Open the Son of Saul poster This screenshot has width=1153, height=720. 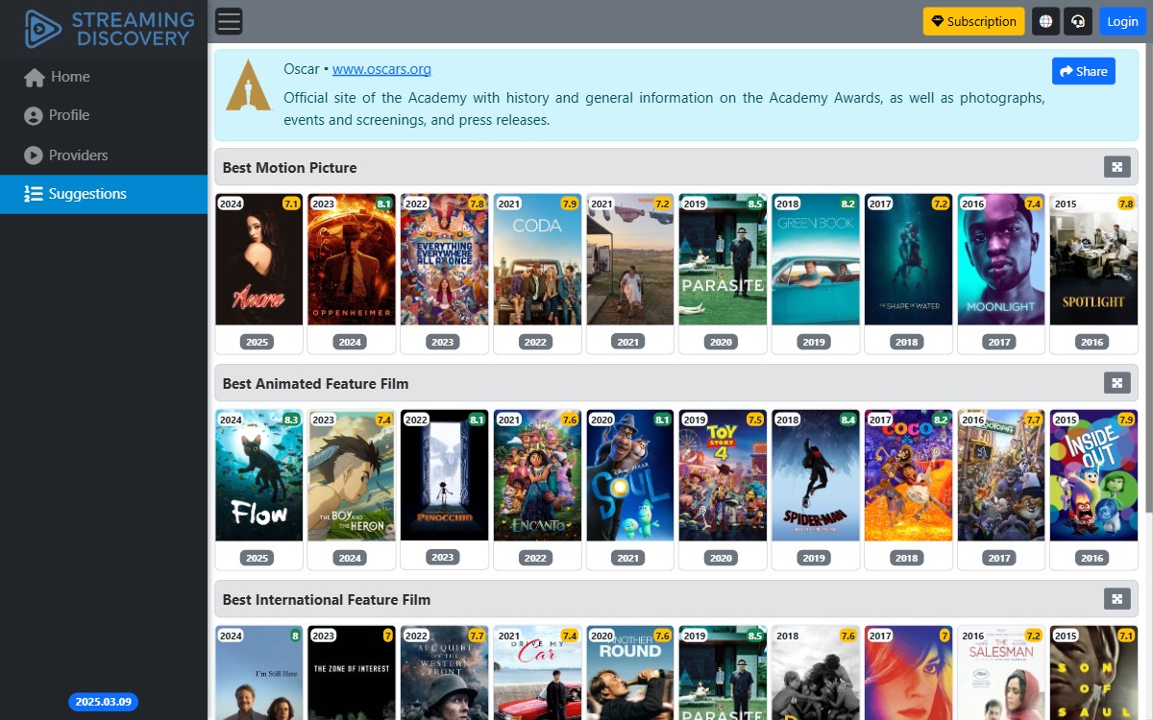tap(1093, 673)
